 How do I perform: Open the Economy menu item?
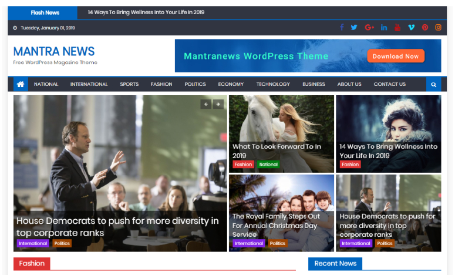click(x=231, y=84)
